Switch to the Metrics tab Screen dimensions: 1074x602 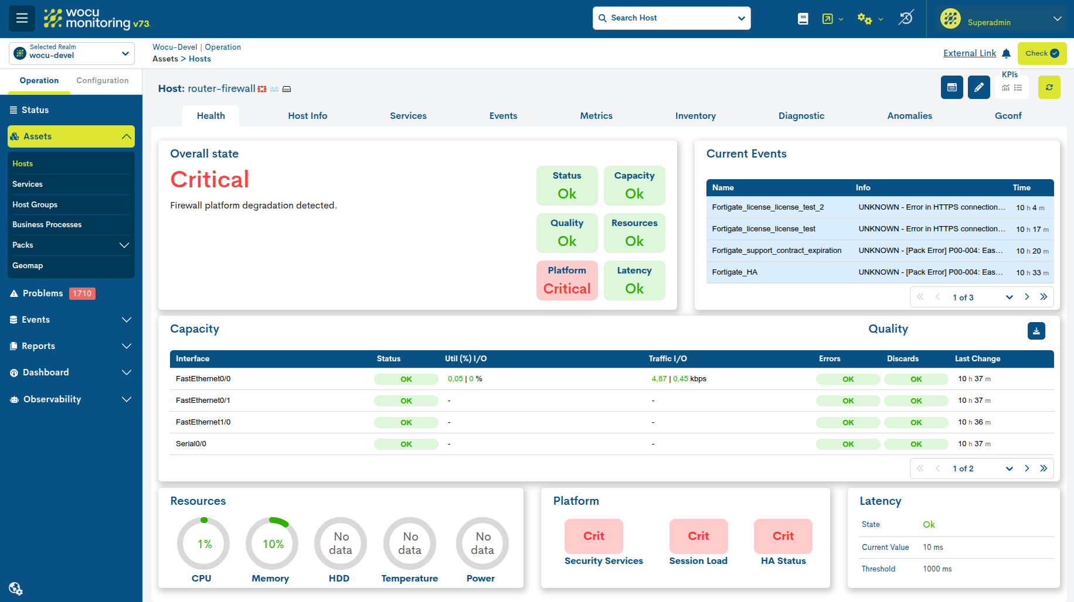click(x=596, y=116)
